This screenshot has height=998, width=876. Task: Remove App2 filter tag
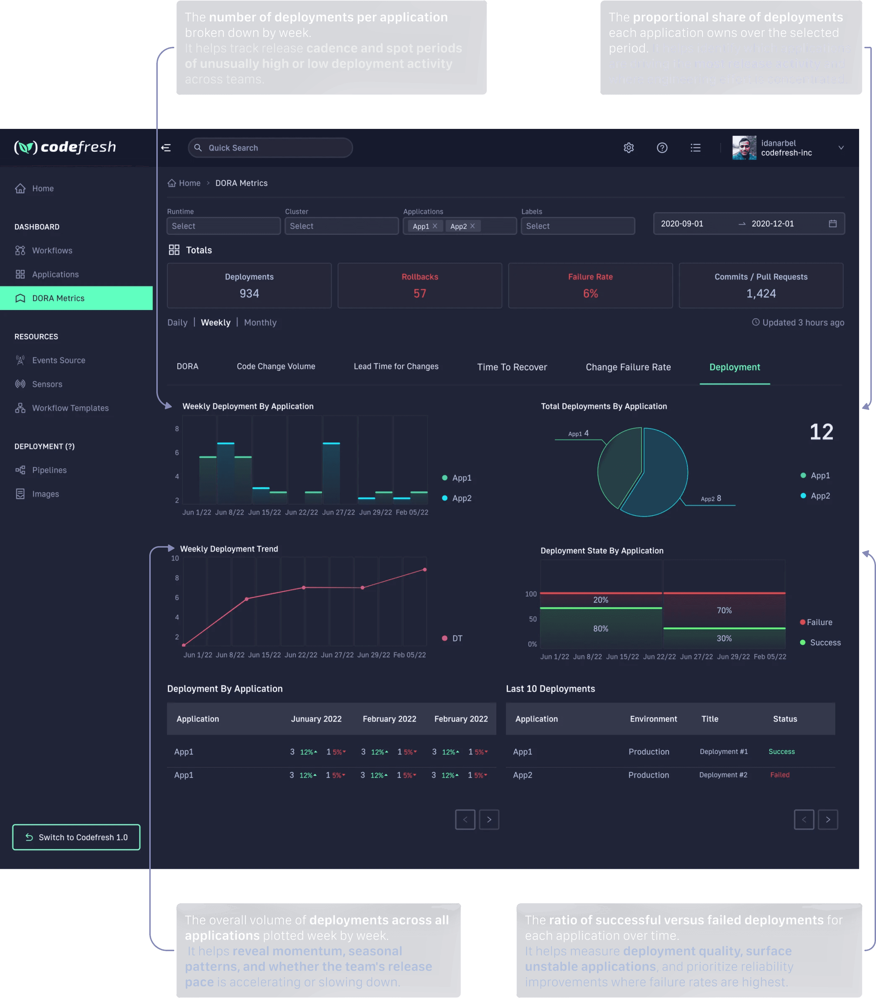click(x=472, y=226)
